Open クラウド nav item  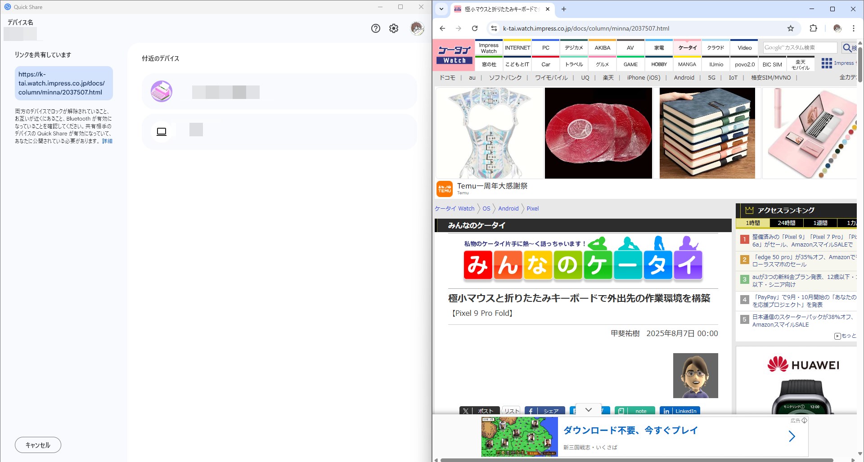tap(715, 48)
